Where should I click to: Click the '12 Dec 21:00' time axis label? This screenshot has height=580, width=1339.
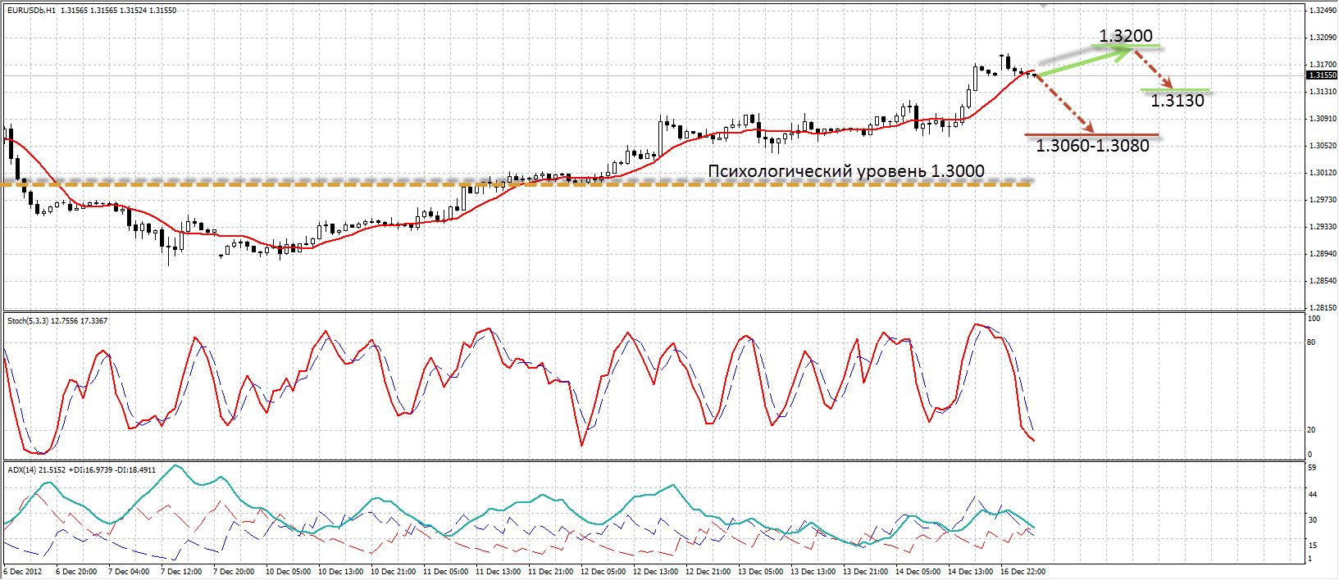(708, 572)
